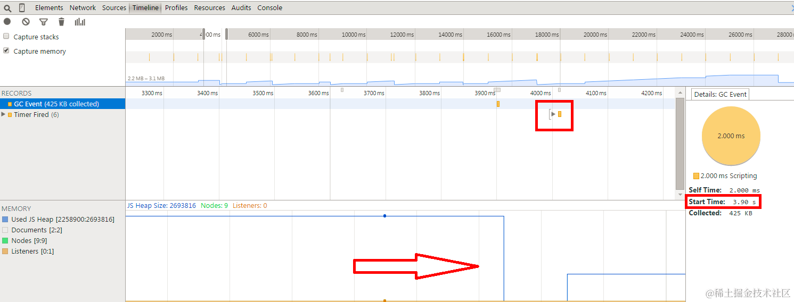
Task: Select the Timeline tab
Action: 145,8
